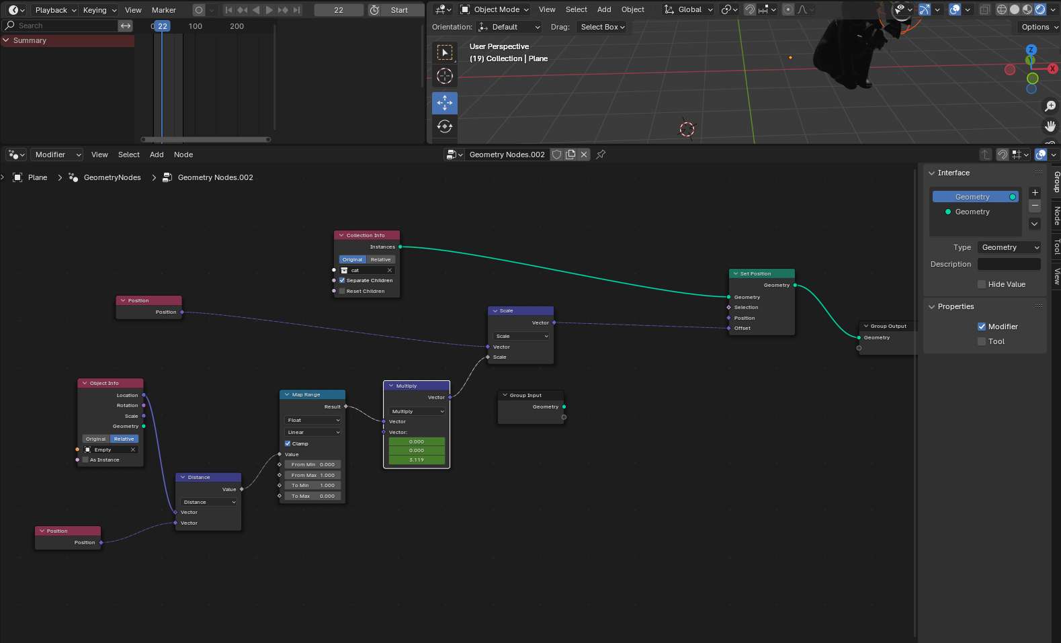The width and height of the screenshot is (1061, 643).
Task: Toggle fake user shield for node group
Action: 556,155
